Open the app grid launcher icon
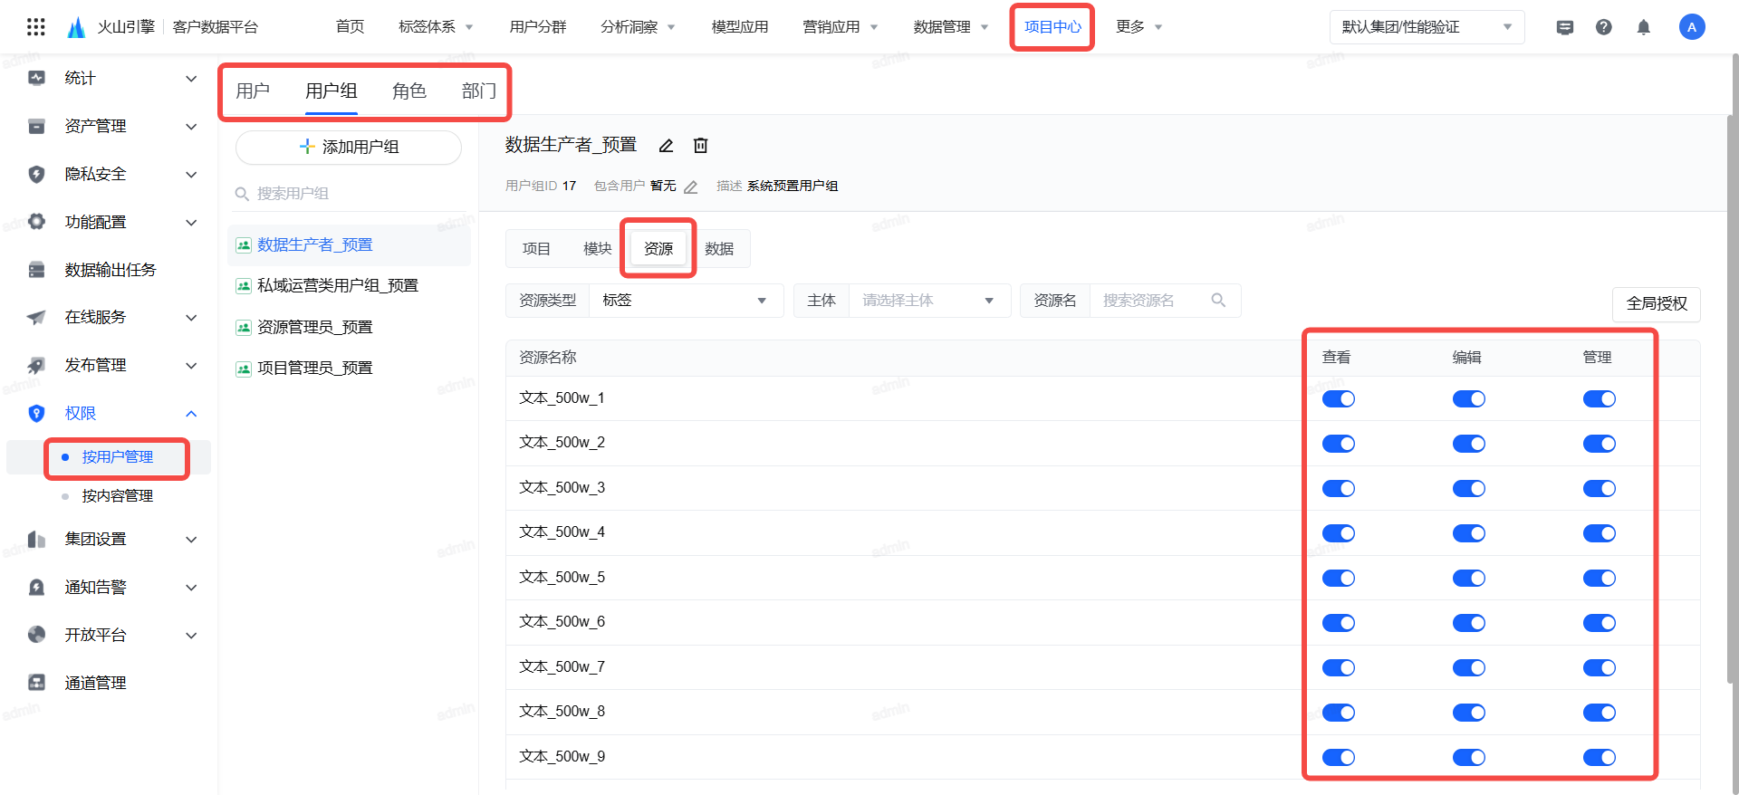Image resolution: width=1739 pixels, height=795 pixels. [x=36, y=27]
